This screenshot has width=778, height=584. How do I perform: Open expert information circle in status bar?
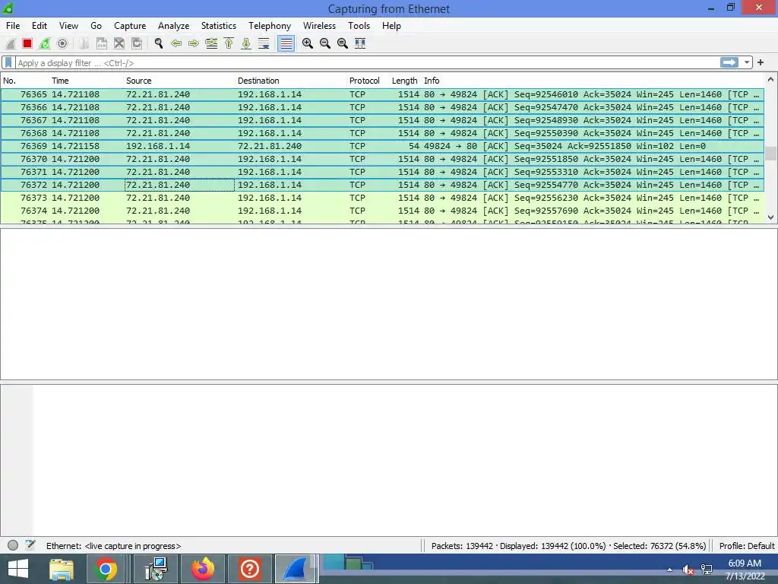point(13,545)
